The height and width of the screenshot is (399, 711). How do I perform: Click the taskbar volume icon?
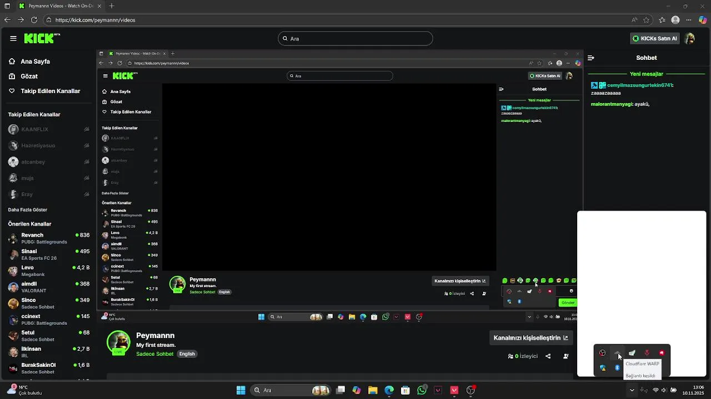coord(664,390)
